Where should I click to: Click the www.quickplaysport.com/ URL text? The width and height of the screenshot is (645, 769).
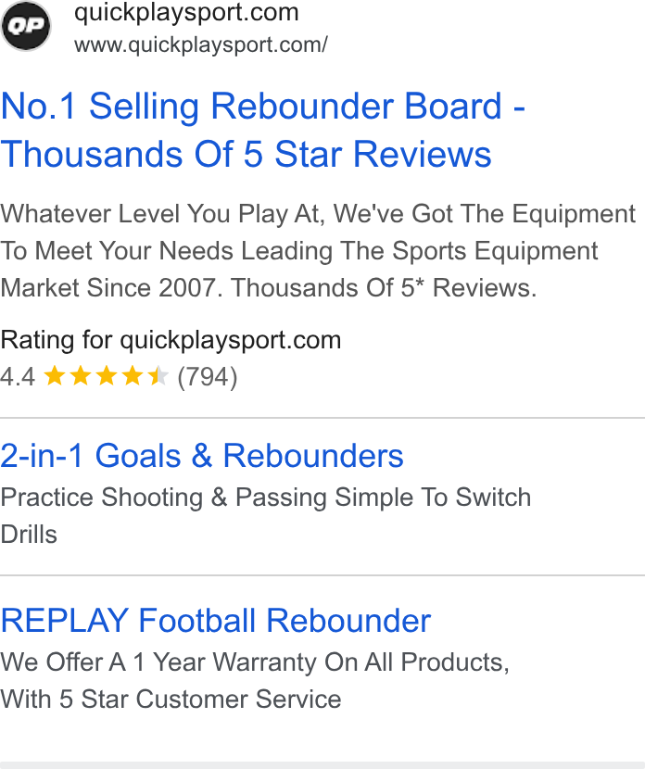(200, 45)
